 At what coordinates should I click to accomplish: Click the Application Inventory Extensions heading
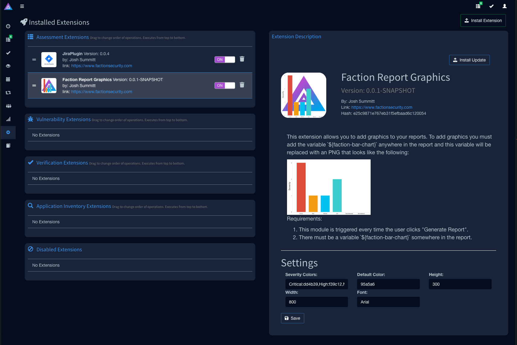(74, 206)
